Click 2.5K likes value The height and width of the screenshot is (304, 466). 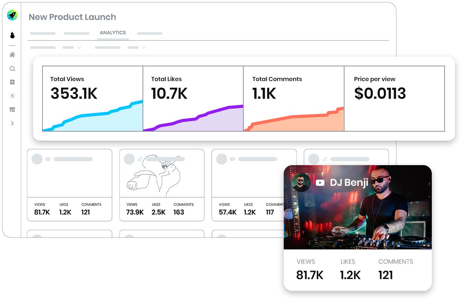pyautogui.click(x=158, y=212)
